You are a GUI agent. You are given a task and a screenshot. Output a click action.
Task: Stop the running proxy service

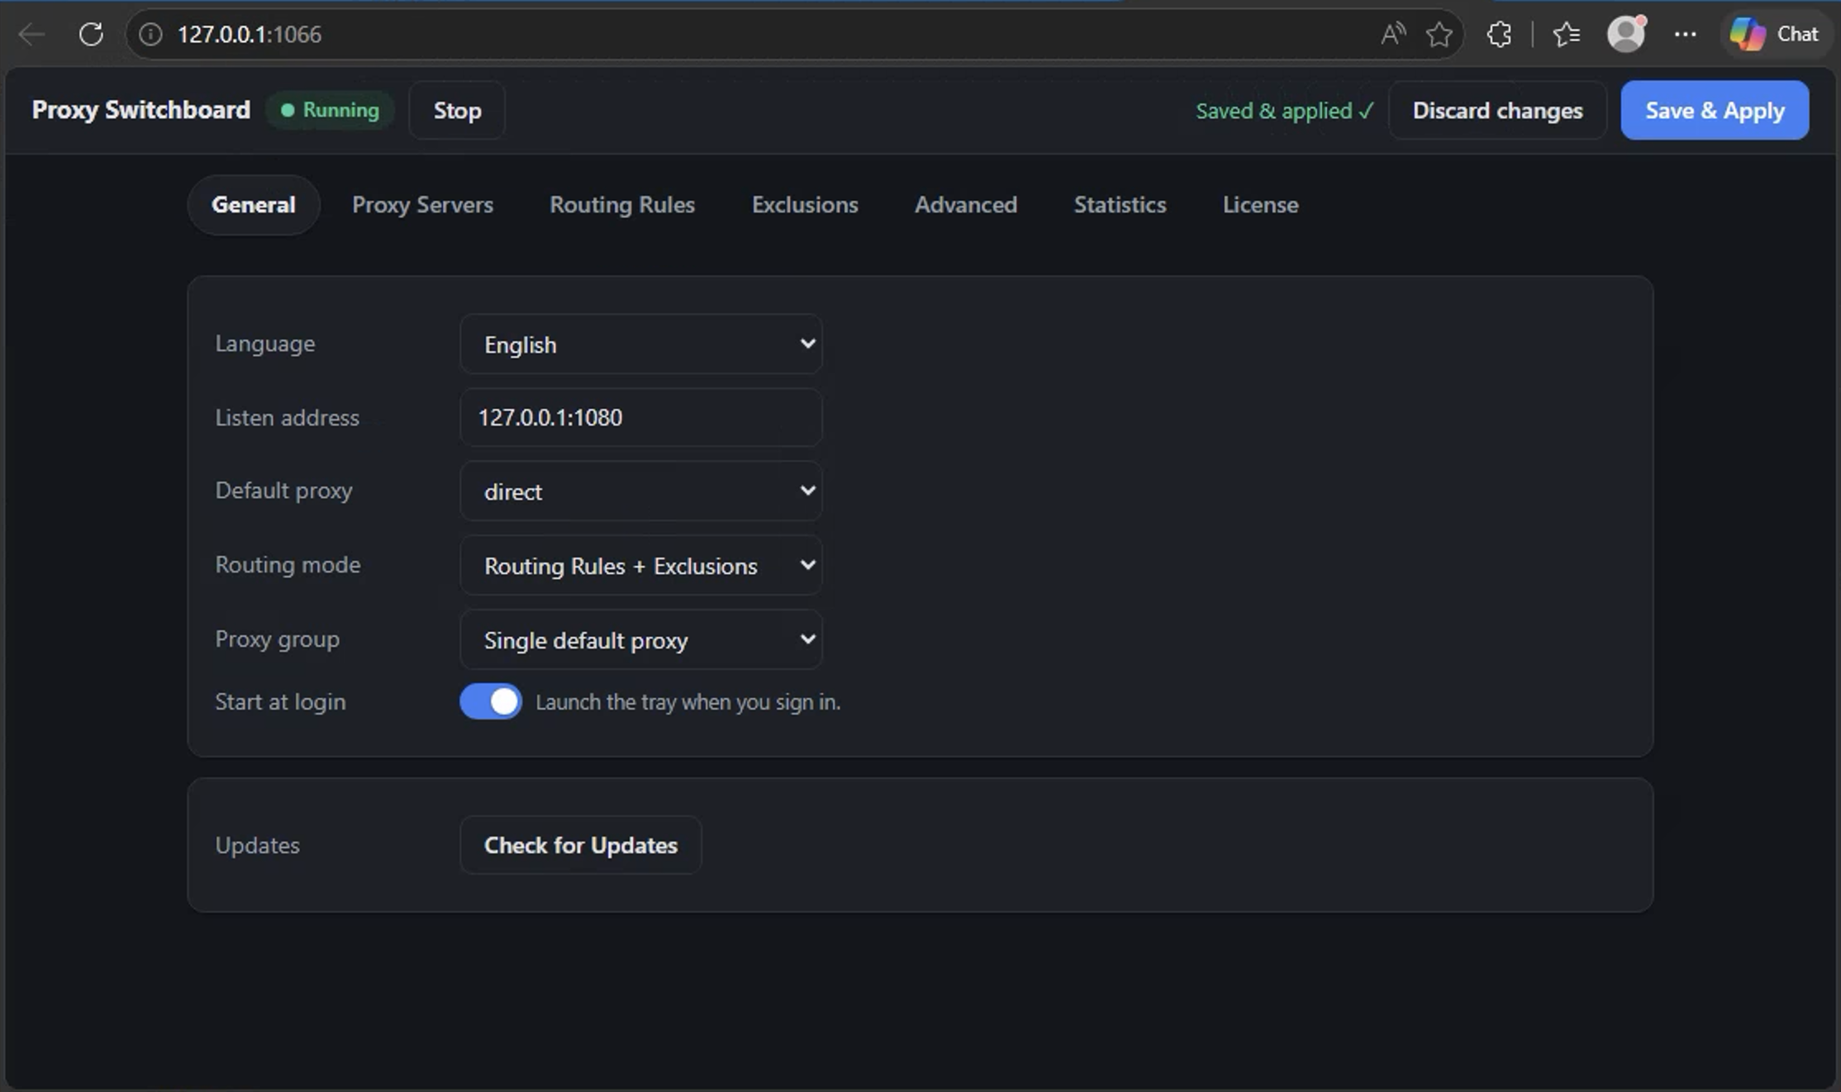[457, 111]
